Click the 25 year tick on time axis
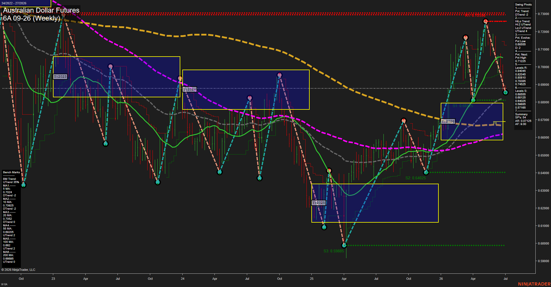Screen dimensions: 551x287 (x=312, y=279)
